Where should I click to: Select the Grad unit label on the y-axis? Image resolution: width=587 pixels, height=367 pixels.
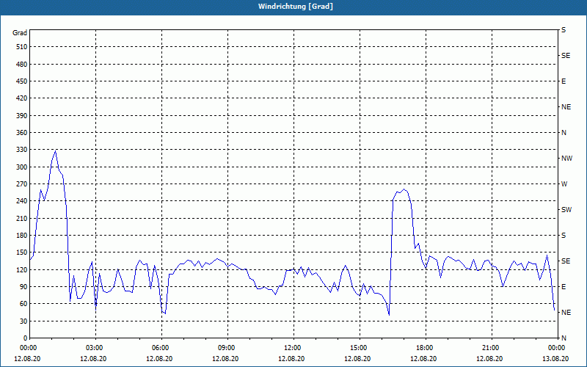(x=20, y=33)
